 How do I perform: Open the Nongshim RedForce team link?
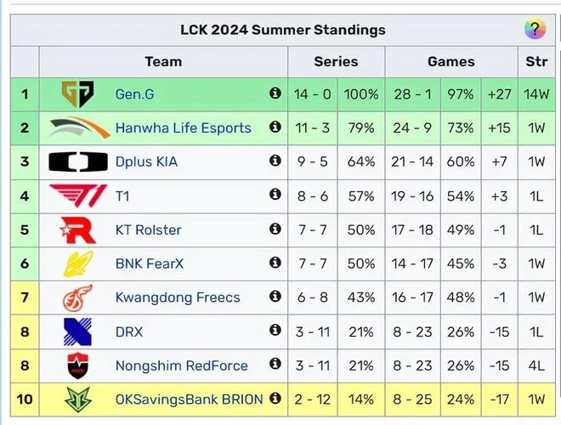pos(182,365)
